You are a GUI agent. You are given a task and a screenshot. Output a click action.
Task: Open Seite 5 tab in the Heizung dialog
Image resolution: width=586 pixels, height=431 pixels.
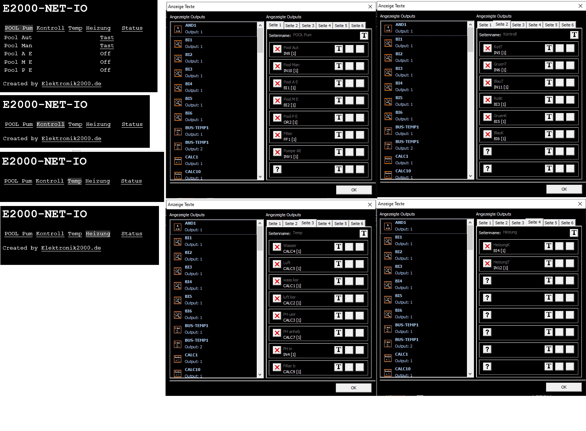tap(550, 223)
